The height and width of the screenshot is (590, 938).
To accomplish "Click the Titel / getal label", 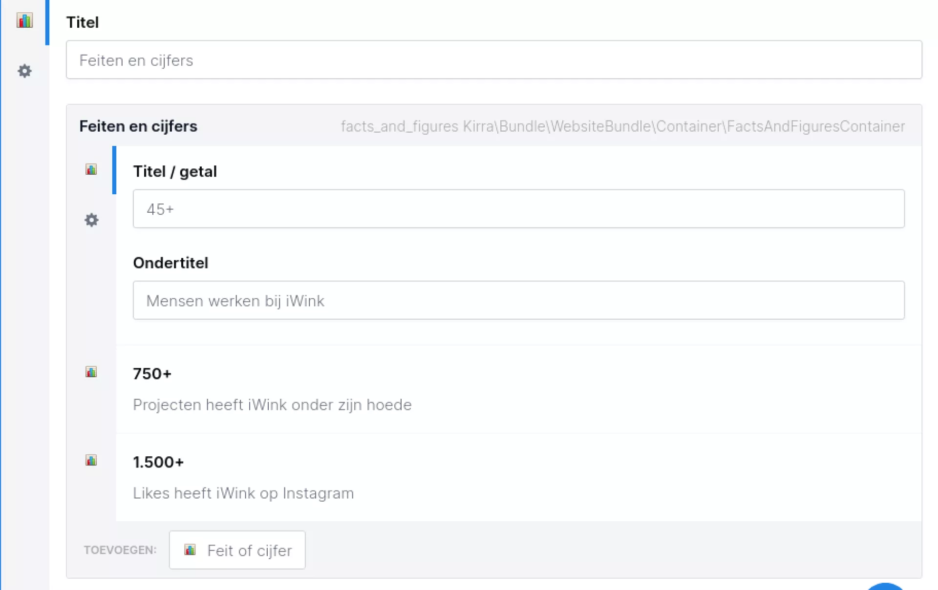I will point(175,172).
